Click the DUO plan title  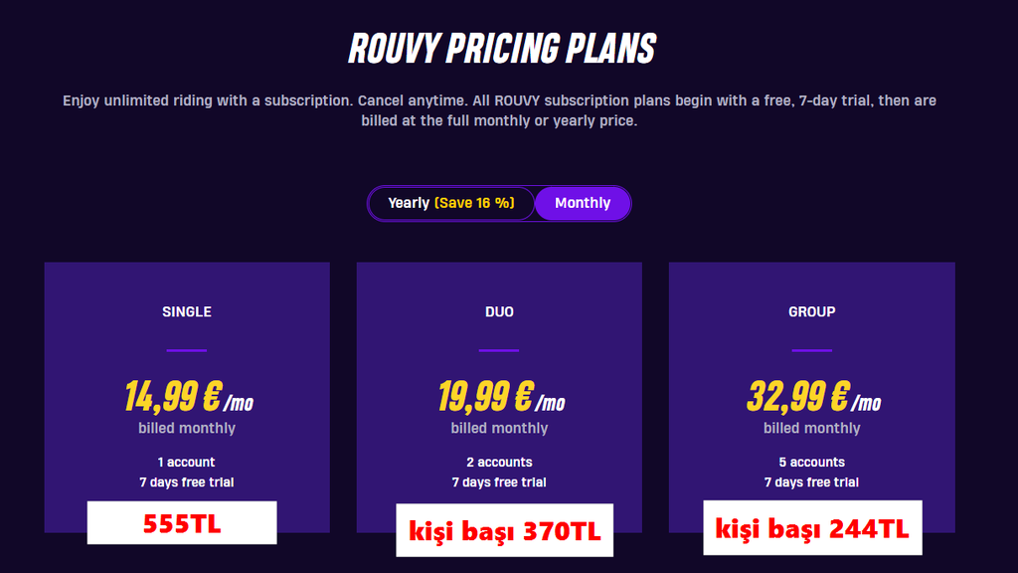(x=499, y=311)
